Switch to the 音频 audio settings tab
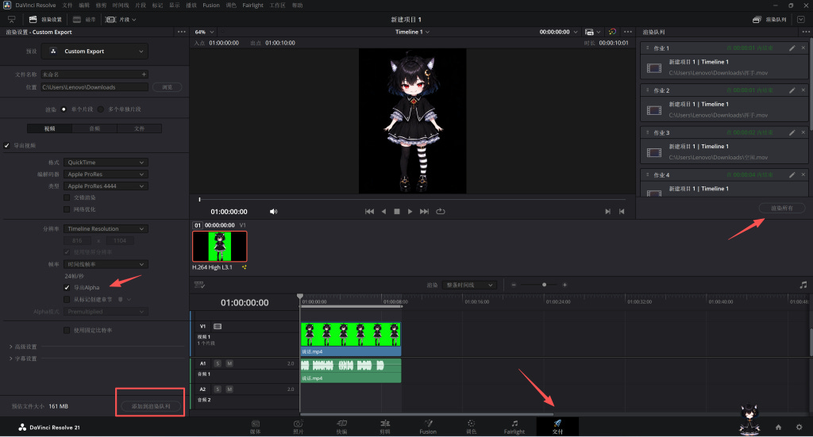Viewport: 813px width, 437px height. click(94, 128)
